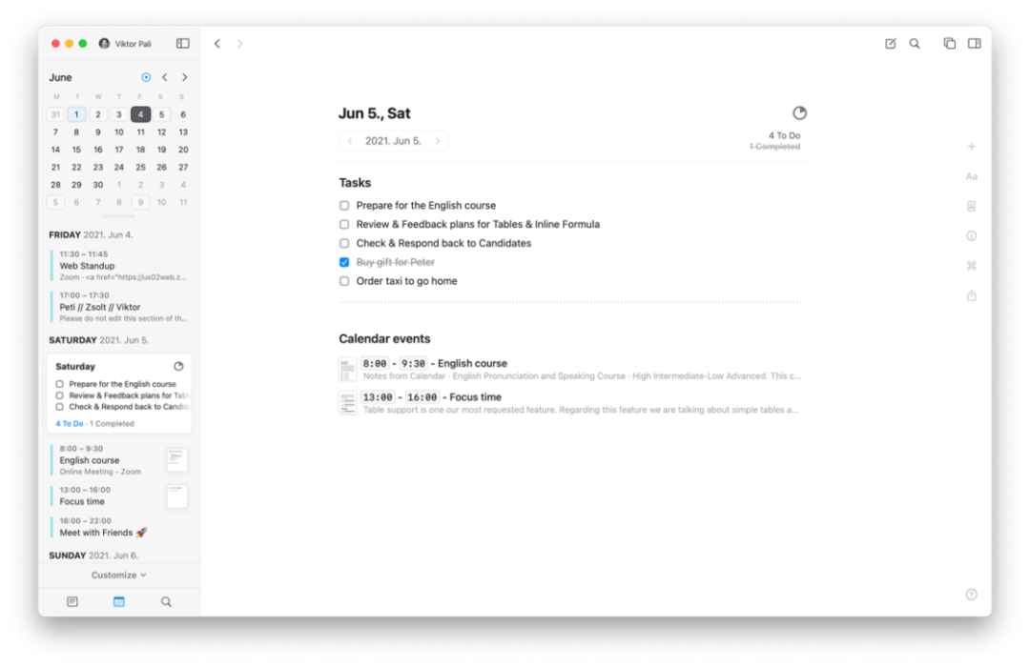
Task: Click the share icon in right rail
Action: pyautogui.click(x=972, y=295)
